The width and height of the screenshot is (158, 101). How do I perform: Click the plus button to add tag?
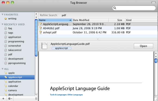[x=3, y=99]
